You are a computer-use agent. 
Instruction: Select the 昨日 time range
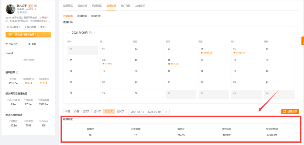(77, 112)
